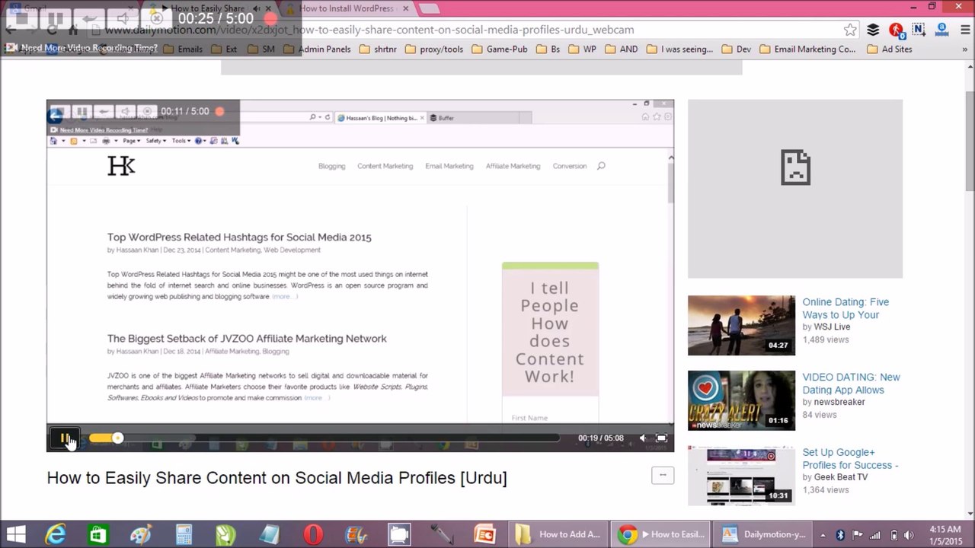Screen dimensions: 975x548
Task: Launch Paint from the taskbar
Action: (140, 534)
